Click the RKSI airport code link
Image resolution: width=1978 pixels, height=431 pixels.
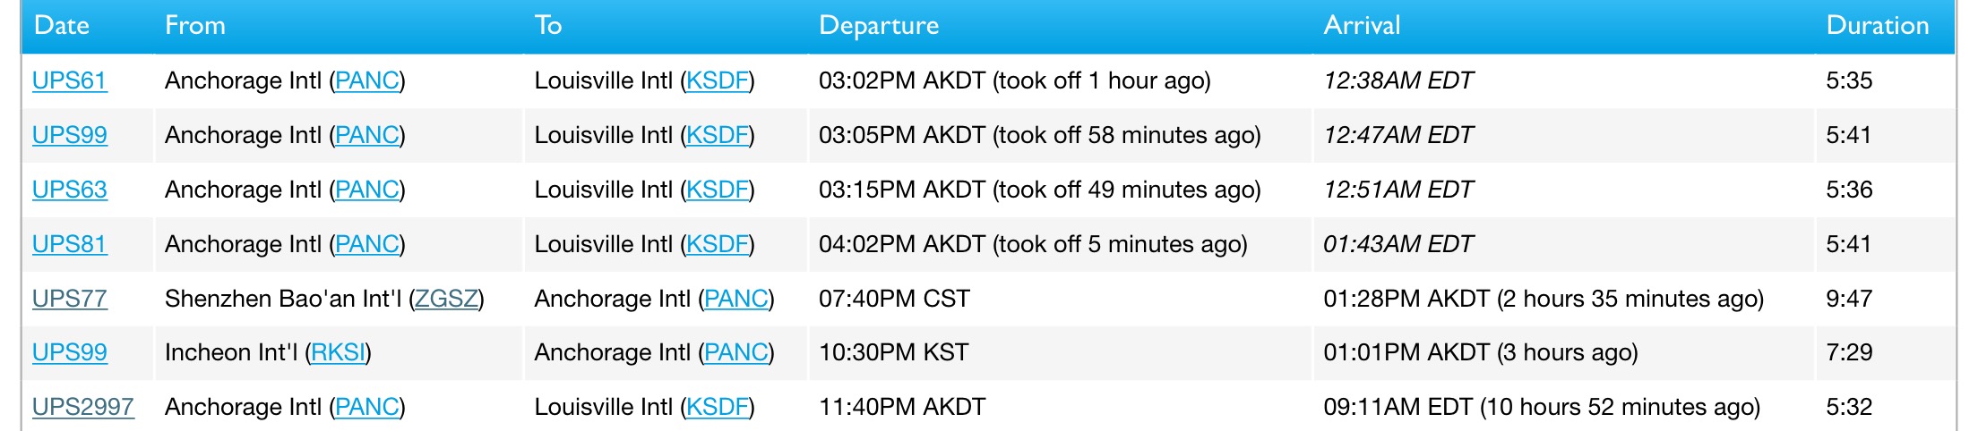tap(338, 352)
